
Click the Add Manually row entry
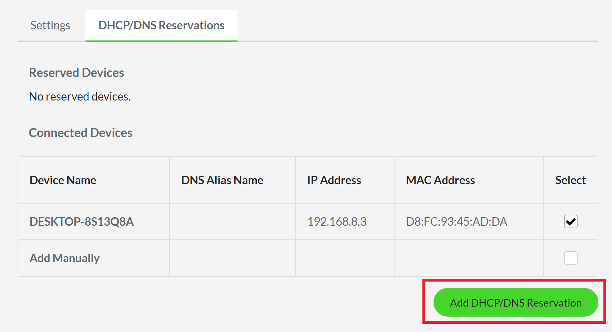64,258
